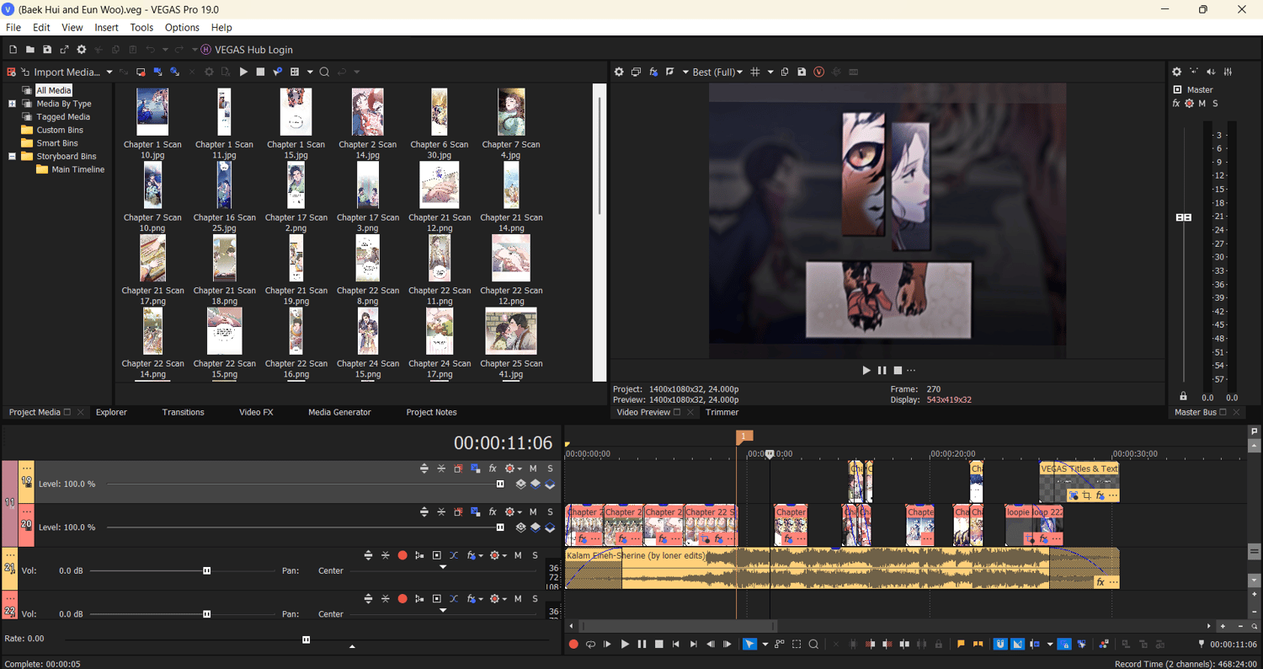Open project properties gear in main toolbar

point(82,50)
